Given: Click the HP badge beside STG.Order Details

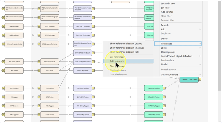Looking at the screenshot, I should (39, 62).
